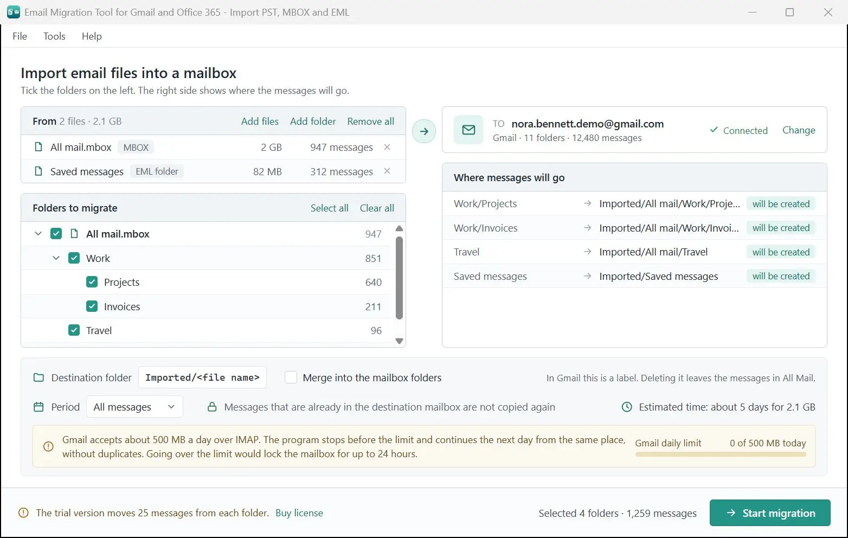Click the app icon in the title bar

13,12
